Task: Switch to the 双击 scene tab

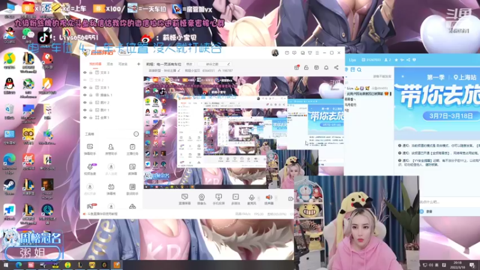Action: coord(110,64)
